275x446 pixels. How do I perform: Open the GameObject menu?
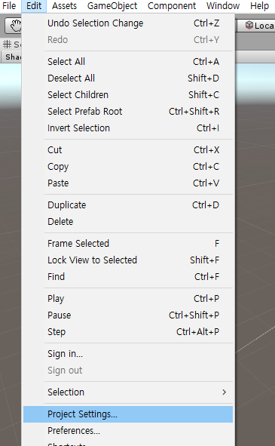(112, 6)
